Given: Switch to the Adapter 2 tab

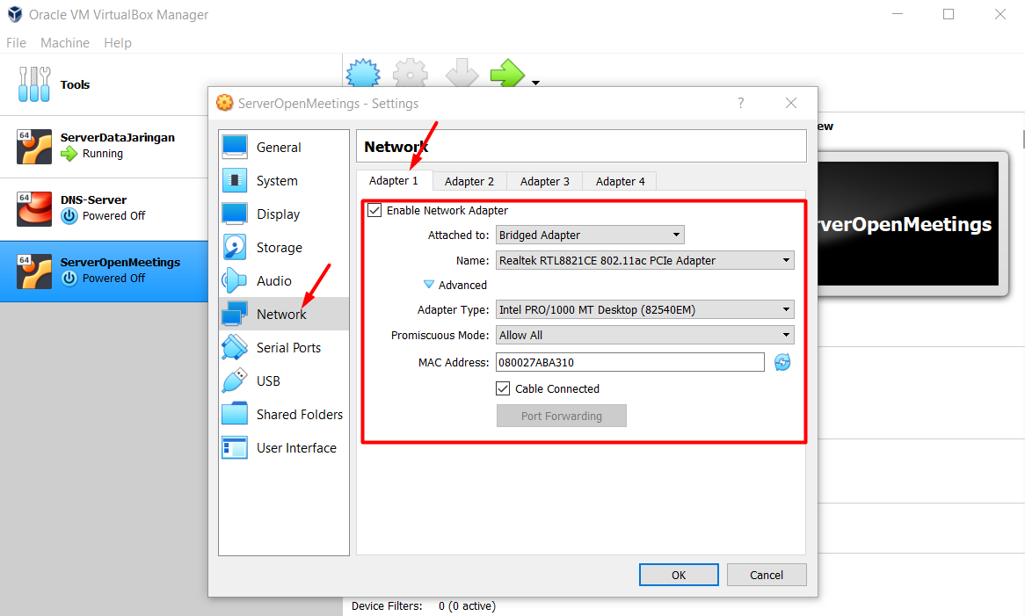Looking at the screenshot, I should coord(469,180).
